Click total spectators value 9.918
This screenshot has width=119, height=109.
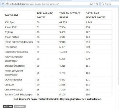tap(62, 42)
